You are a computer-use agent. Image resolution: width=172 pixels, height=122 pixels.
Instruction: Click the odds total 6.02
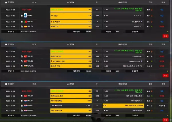(x=117, y=32)
